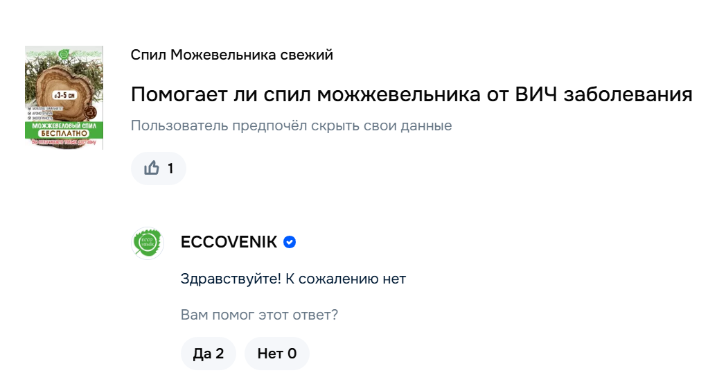This screenshot has height=391, width=717.
Task: Click the brown thumbs-up badge on product image
Action: click(x=90, y=113)
